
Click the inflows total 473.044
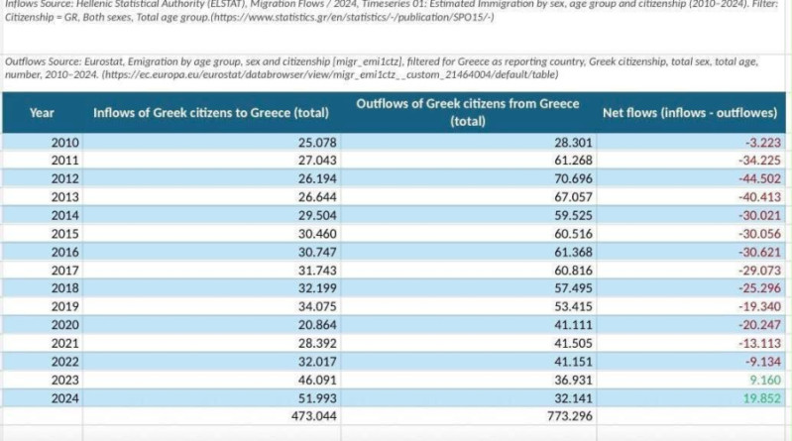[313, 416]
